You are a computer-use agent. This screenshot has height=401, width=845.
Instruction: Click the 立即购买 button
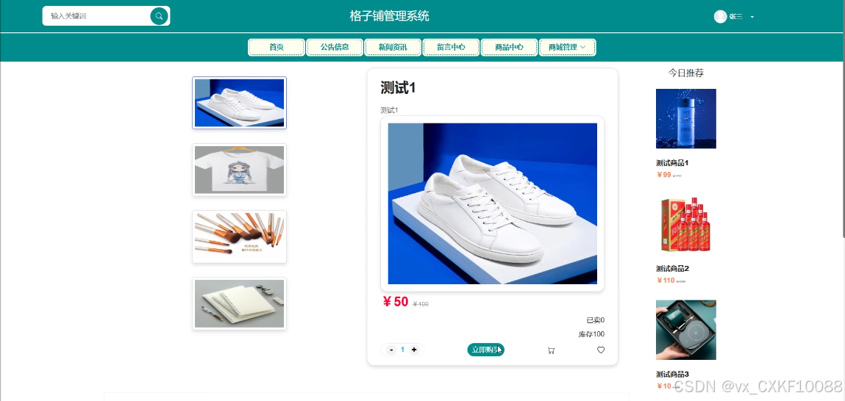pos(485,350)
